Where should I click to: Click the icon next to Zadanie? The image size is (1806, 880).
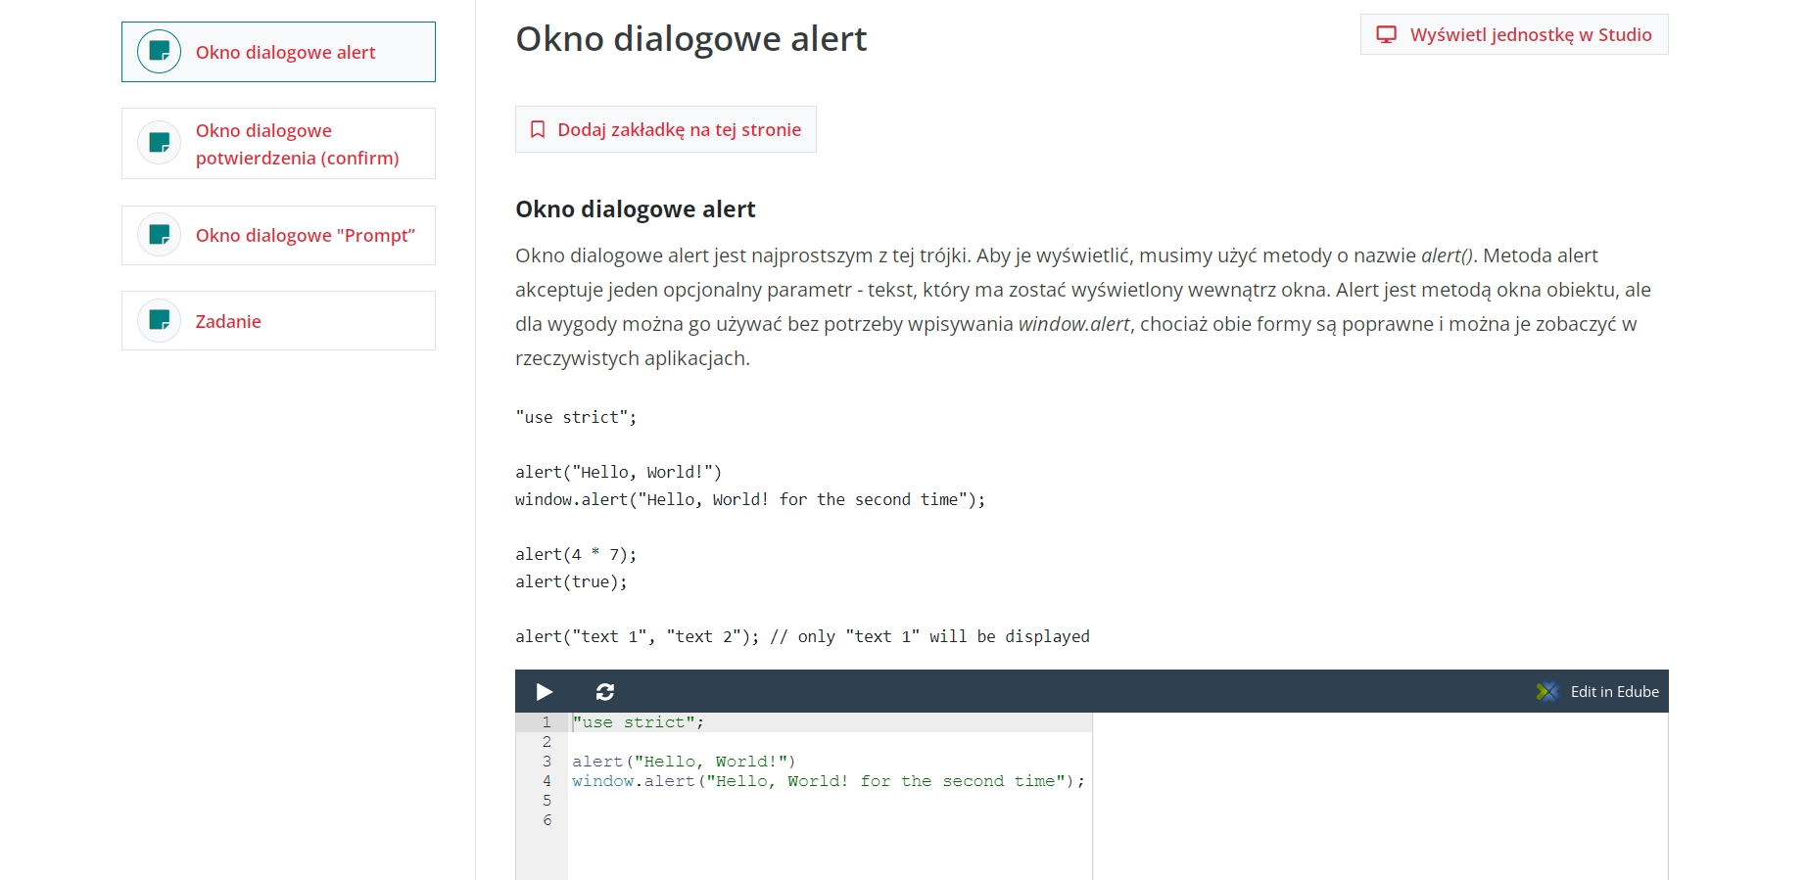pos(159,320)
